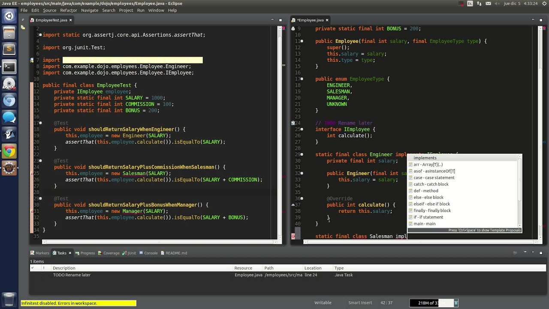Collapse the Employee constructor fold on line 11
The height and width of the screenshot is (309, 549).
(x=302, y=41)
